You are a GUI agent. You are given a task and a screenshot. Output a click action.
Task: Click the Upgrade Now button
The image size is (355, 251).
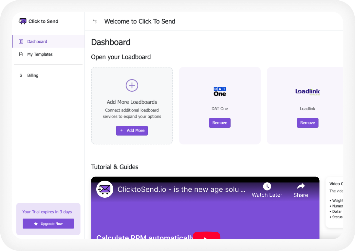(x=48, y=224)
